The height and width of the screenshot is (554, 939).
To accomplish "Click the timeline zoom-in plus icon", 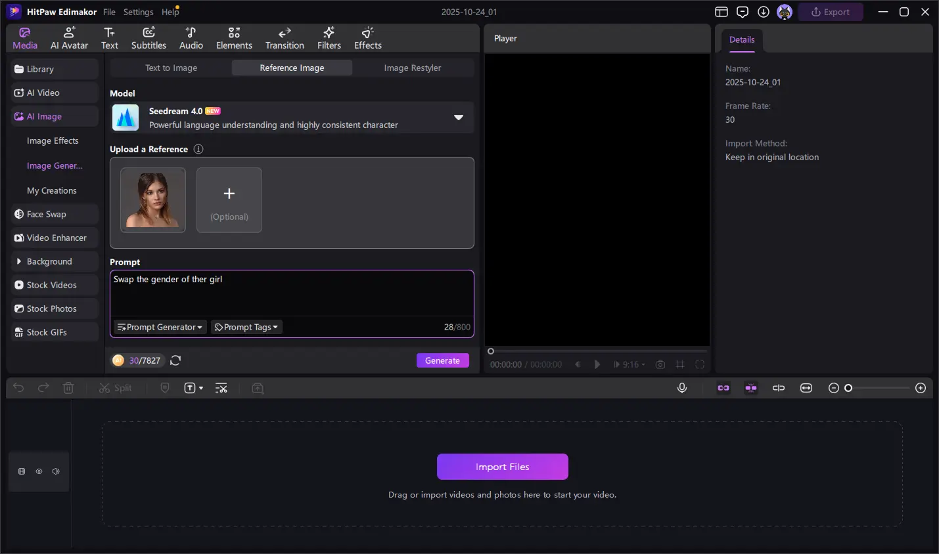I will pos(921,388).
